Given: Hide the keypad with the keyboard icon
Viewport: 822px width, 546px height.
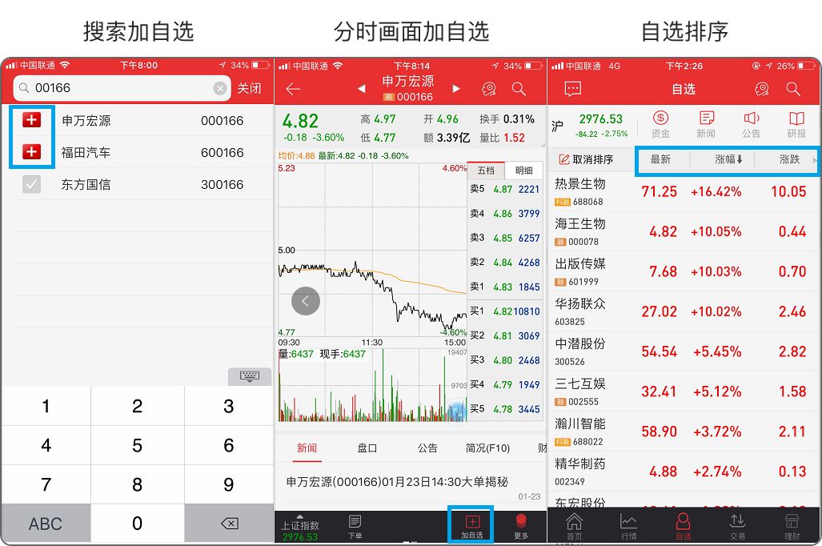Looking at the screenshot, I should (x=250, y=376).
